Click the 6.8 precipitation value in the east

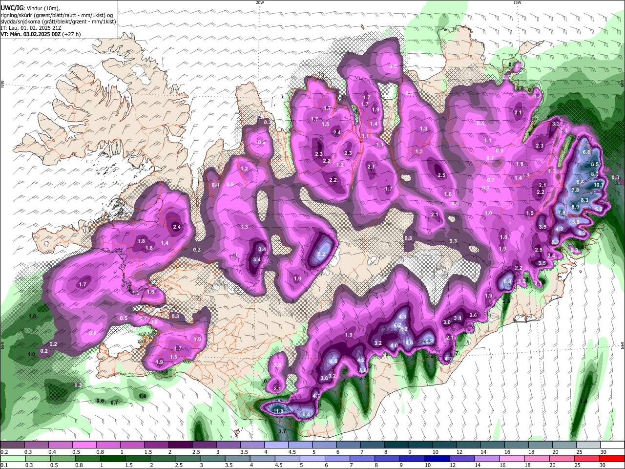click(586, 152)
